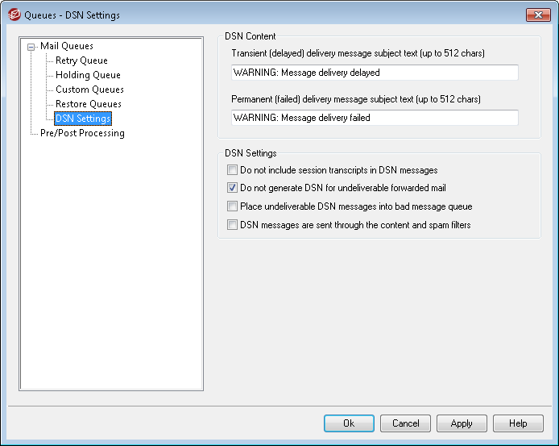Open Help for DSN Settings
Image resolution: width=559 pixels, height=446 pixels.
click(x=518, y=423)
